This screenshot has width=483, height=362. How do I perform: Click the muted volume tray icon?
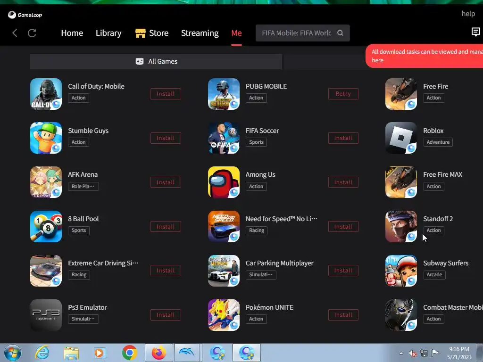click(x=412, y=354)
